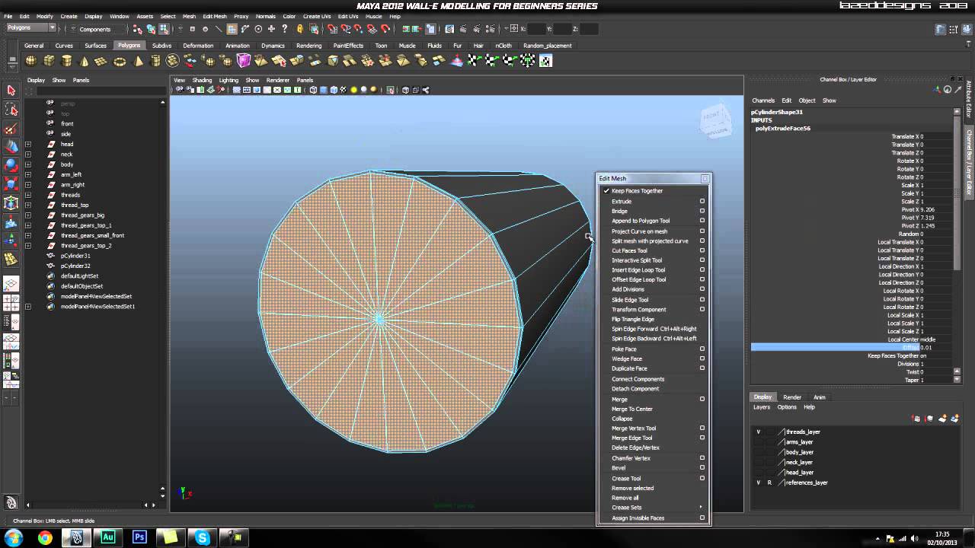Activate the Scale tool in toolbox
The height and width of the screenshot is (548, 975).
pos(11,183)
